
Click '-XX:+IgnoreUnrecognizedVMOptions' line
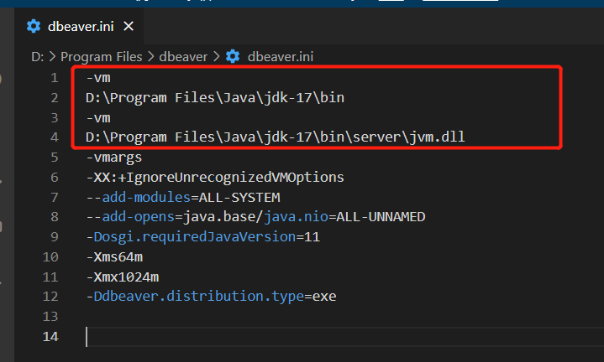215,177
